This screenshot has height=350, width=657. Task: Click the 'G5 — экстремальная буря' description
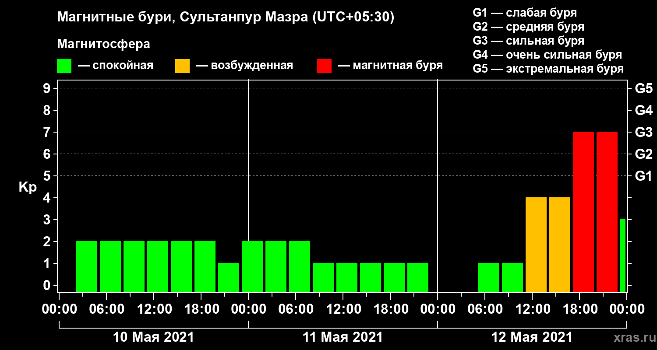coord(548,69)
